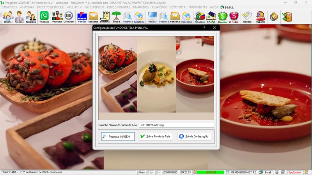Click the Caps indicator in status bar
Screen dimensions: 312x175
[151, 172]
